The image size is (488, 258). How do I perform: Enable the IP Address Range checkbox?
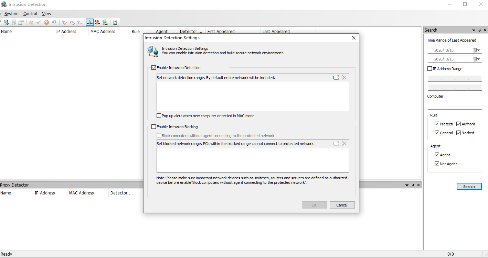(430, 69)
